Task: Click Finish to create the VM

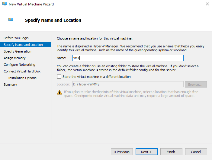Action: tap(171, 152)
